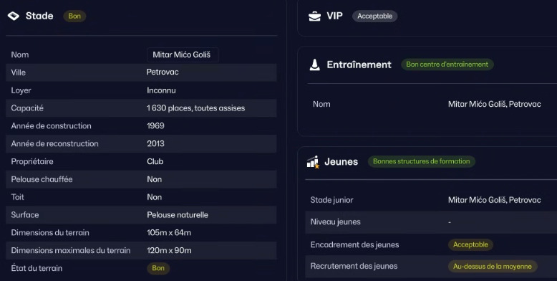Click the Au-dessus de la moyenne badge

[x=493, y=267]
